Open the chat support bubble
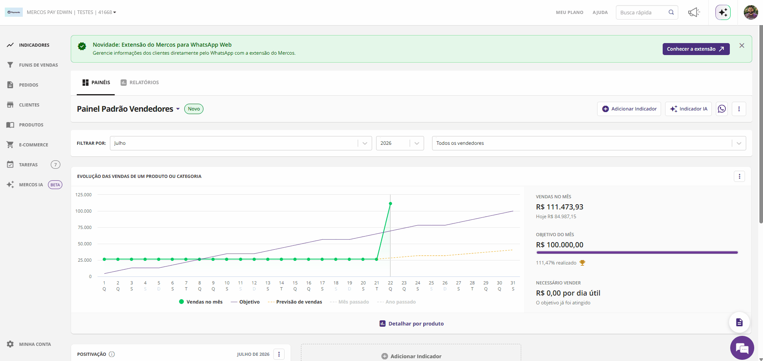Screen dimensions: 763x361 pyautogui.click(x=742, y=348)
